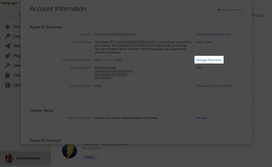The image size is (272, 167).
Task: Click the Apple ID Summary heading
Action: coord(46,27)
